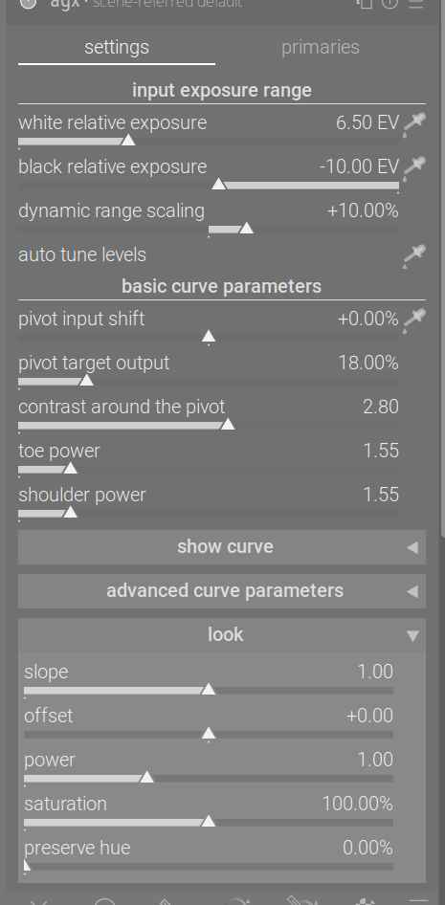445x905 pixels.
Task: Use the pivot input shift color picker
Action: [x=414, y=320]
